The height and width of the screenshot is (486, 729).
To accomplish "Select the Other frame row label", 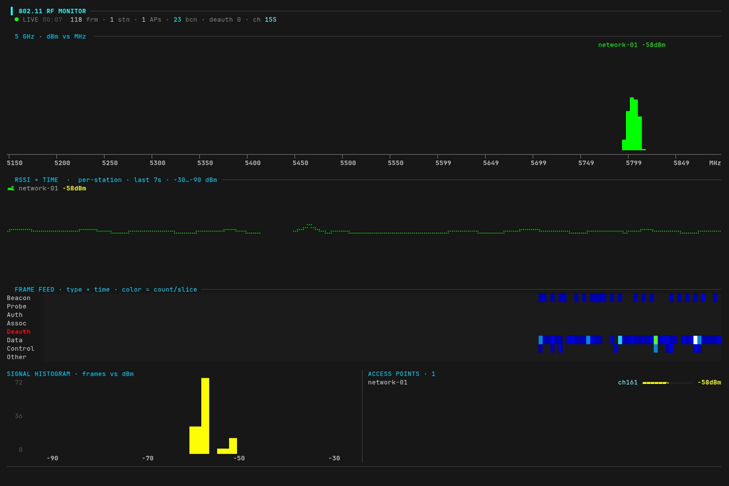I will [x=17, y=357].
